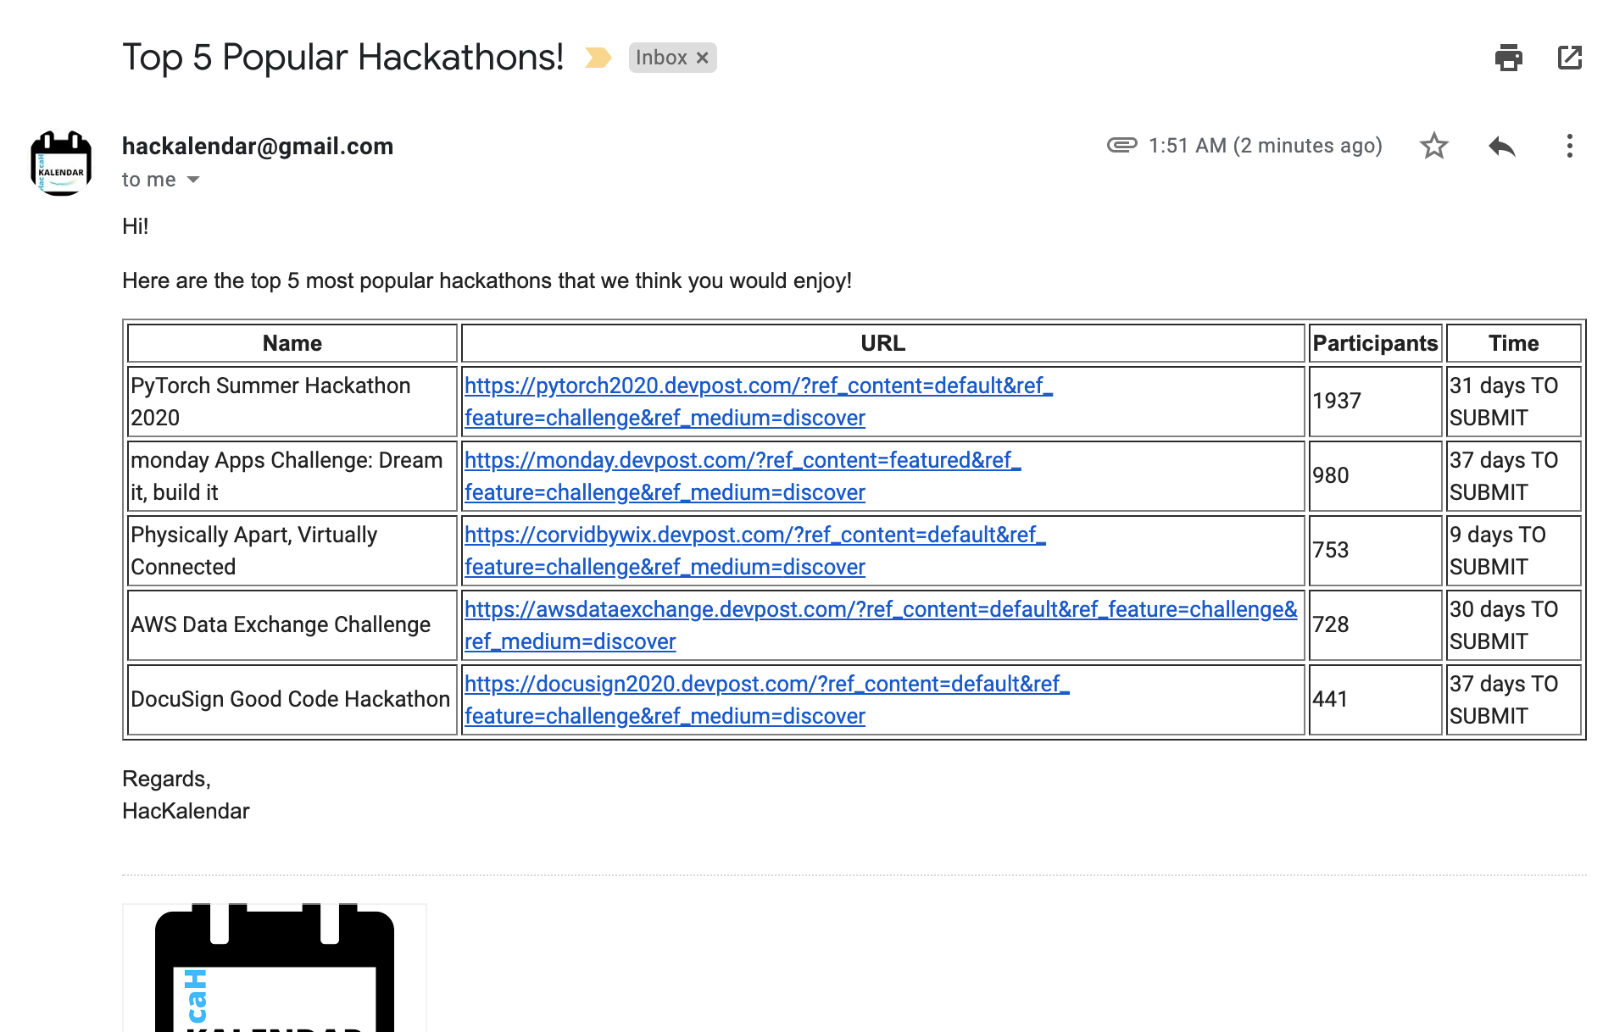The height and width of the screenshot is (1032, 1614).
Task: Reply to the email using the arrow icon
Action: (x=1501, y=146)
